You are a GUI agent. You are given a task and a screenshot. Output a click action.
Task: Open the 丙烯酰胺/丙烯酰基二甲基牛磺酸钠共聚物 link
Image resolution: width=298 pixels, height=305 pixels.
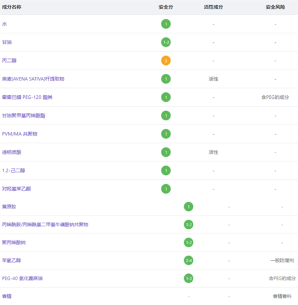click(45, 225)
